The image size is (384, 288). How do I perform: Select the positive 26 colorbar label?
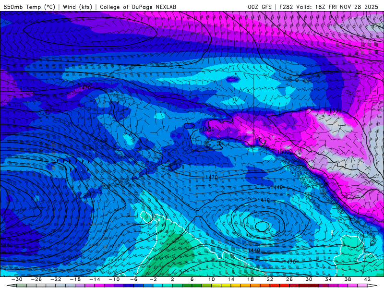point(289,279)
